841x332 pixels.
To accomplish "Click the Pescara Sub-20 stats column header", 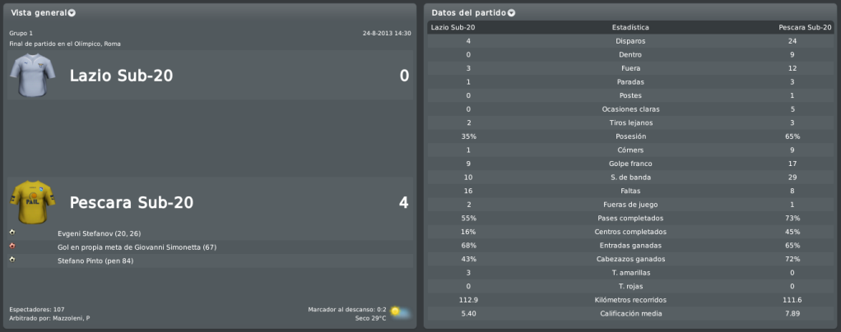I will [805, 27].
